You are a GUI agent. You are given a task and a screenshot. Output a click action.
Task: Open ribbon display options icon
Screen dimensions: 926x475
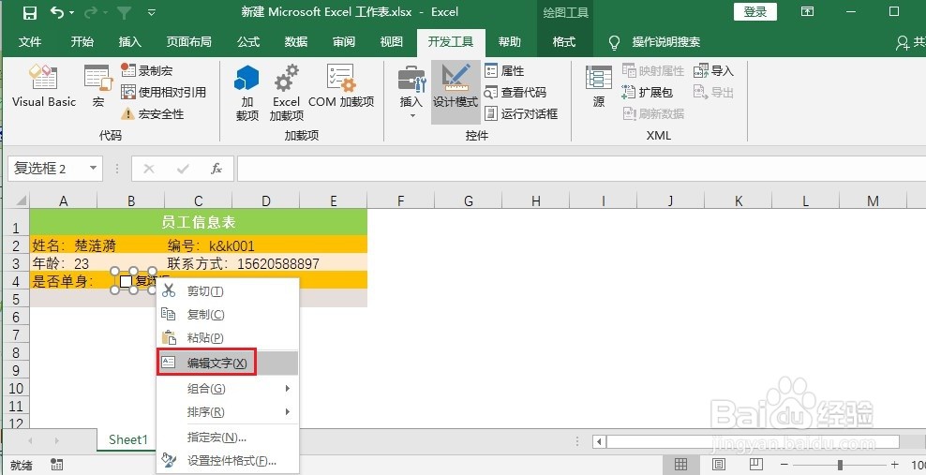(x=807, y=12)
